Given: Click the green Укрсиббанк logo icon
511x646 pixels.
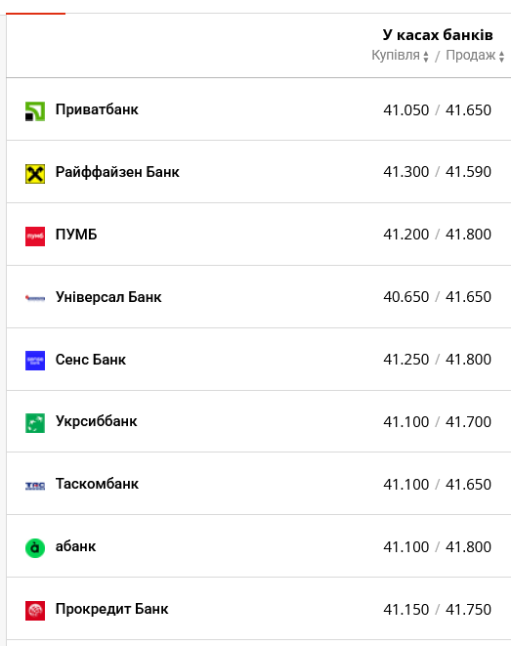Looking at the screenshot, I should point(35,423).
